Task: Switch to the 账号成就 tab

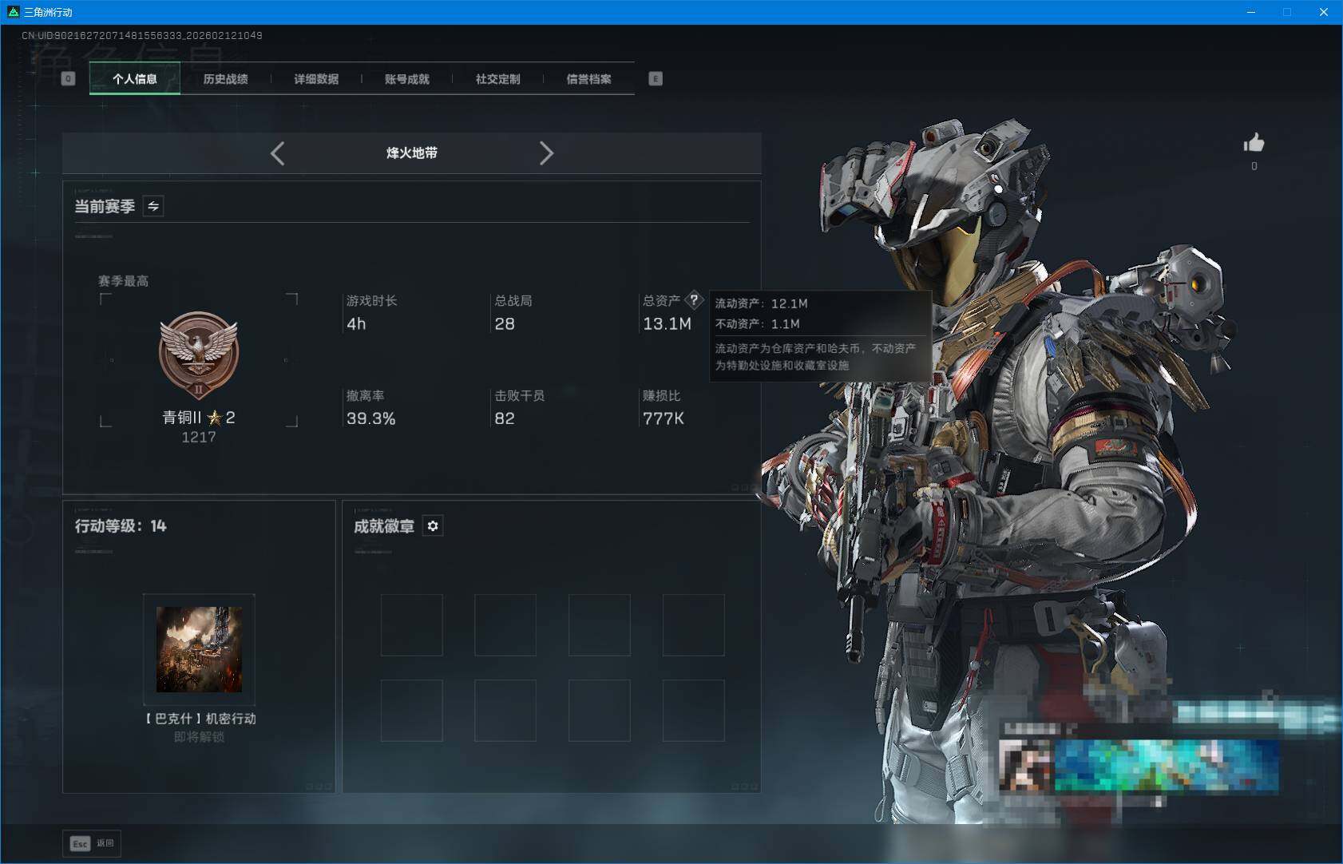Action: pyautogui.click(x=407, y=79)
